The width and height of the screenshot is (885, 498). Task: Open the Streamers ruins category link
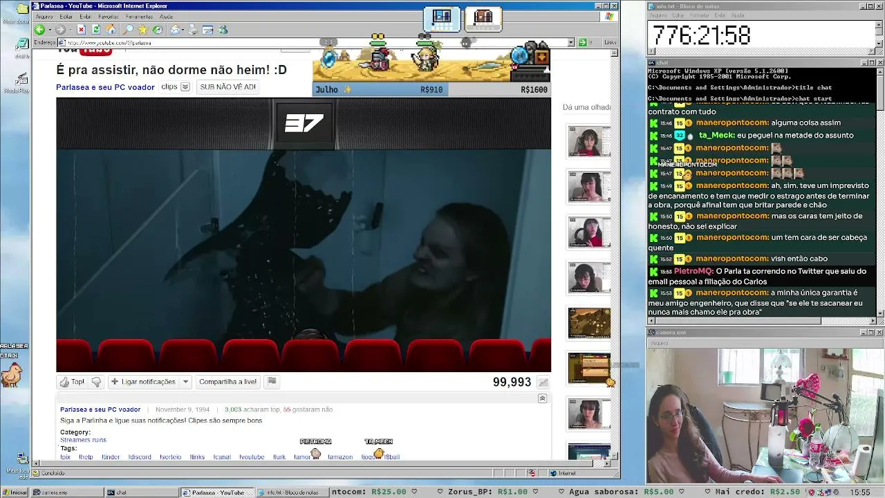83,440
